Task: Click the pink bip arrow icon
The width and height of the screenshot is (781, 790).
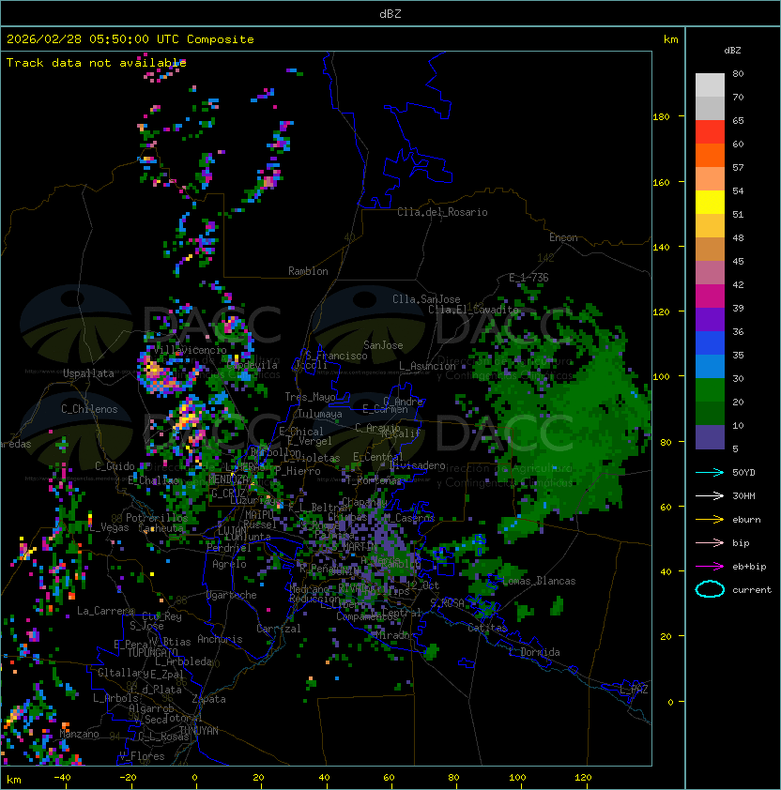Action: [710, 543]
